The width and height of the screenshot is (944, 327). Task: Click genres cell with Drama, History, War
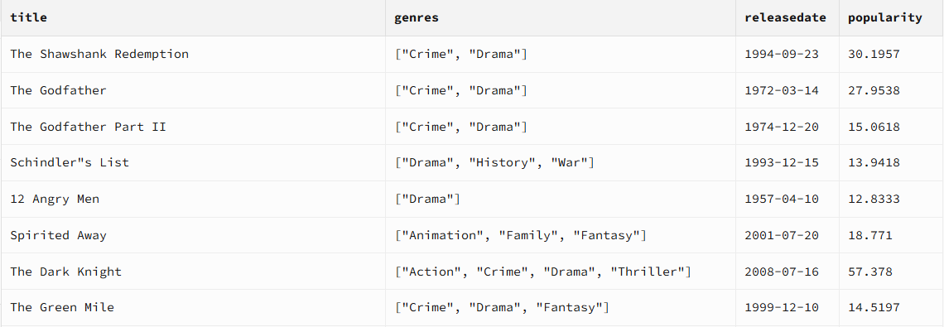coord(561,162)
